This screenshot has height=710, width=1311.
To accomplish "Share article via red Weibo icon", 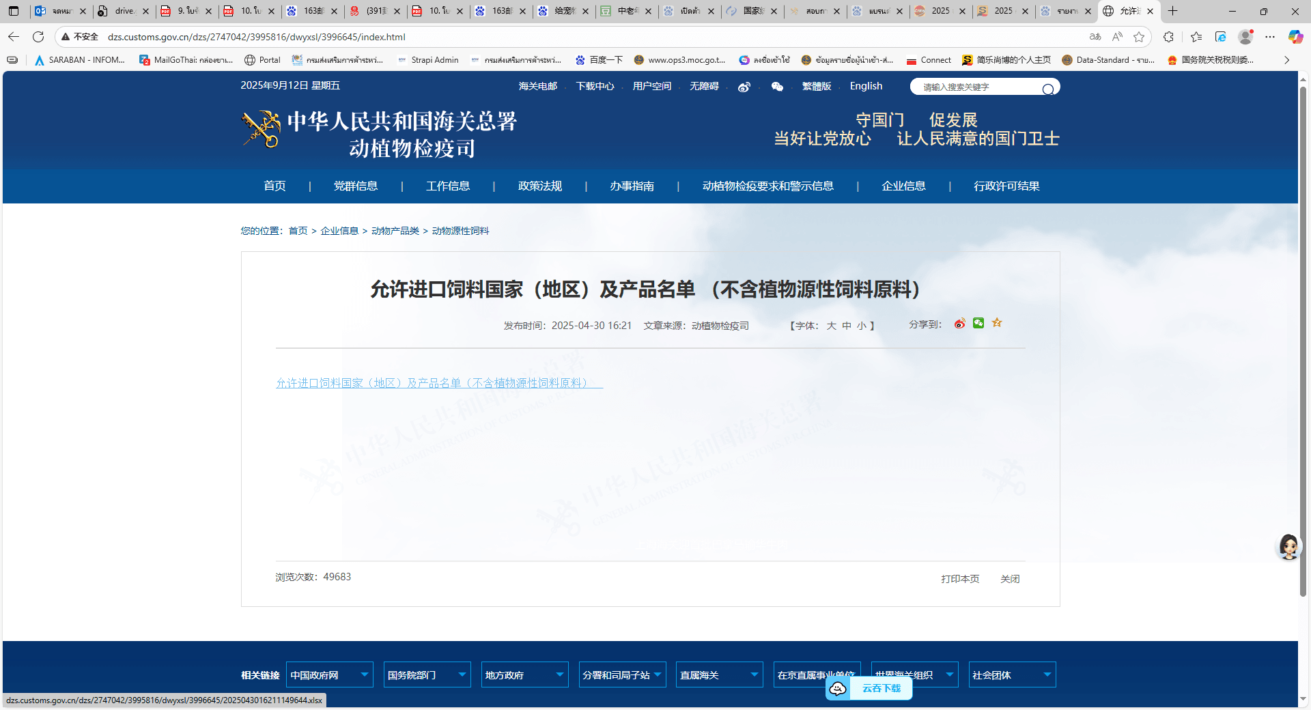I will pos(959,324).
